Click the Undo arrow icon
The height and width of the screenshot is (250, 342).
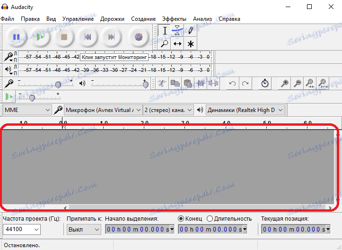233,83
